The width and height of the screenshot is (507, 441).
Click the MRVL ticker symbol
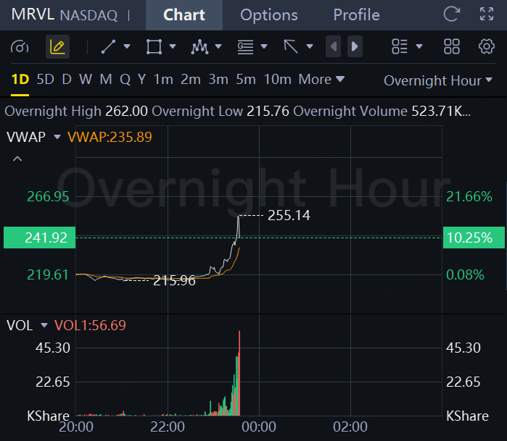[x=33, y=14]
